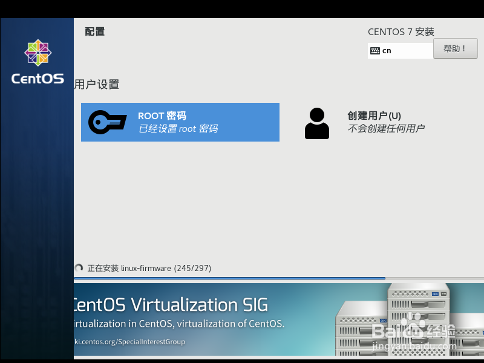
Task: Click the 正在安装 linux-firmware status text
Action: click(x=150, y=268)
